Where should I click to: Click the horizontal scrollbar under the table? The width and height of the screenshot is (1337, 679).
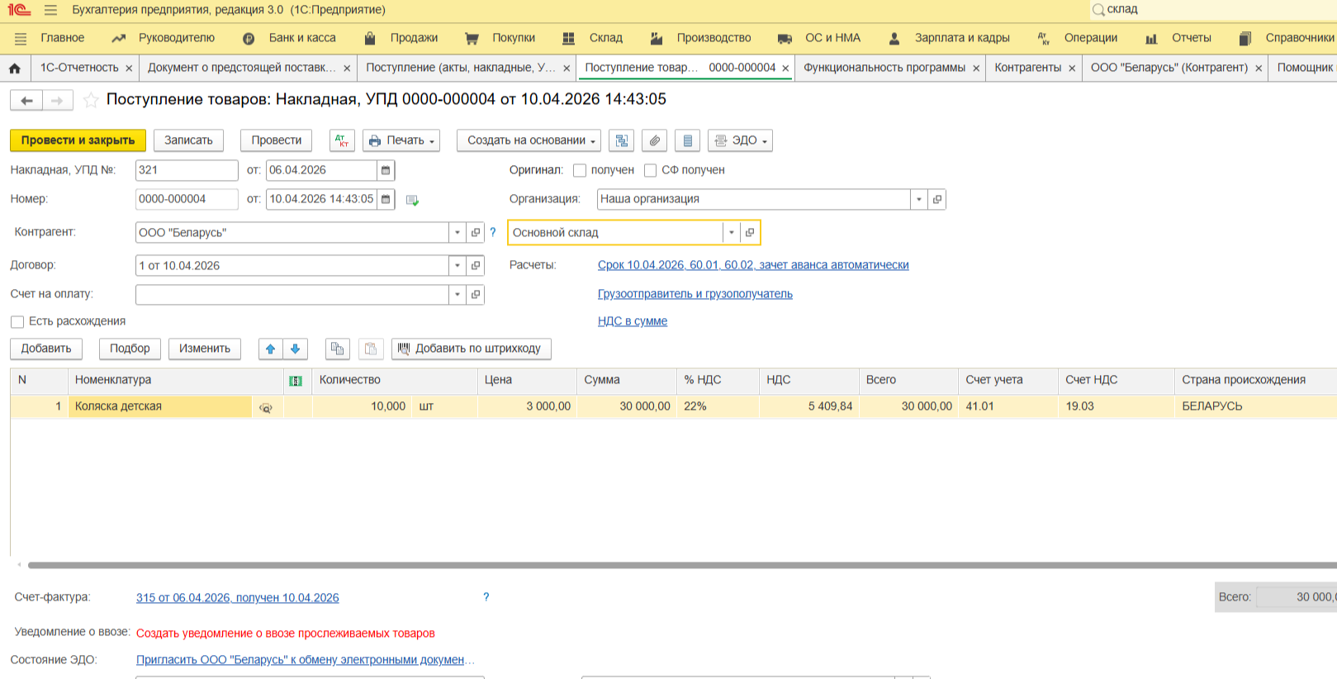[682, 566]
